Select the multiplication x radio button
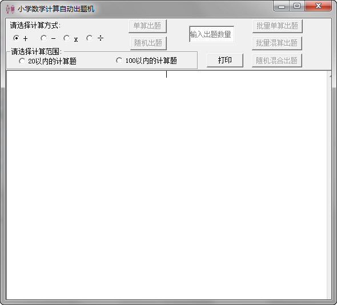The width and height of the screenshot is (337, 305). tap(67, 38)
